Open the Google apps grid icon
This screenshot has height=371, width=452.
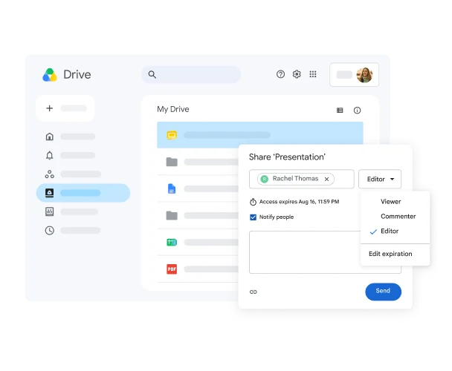pos(313,74)
